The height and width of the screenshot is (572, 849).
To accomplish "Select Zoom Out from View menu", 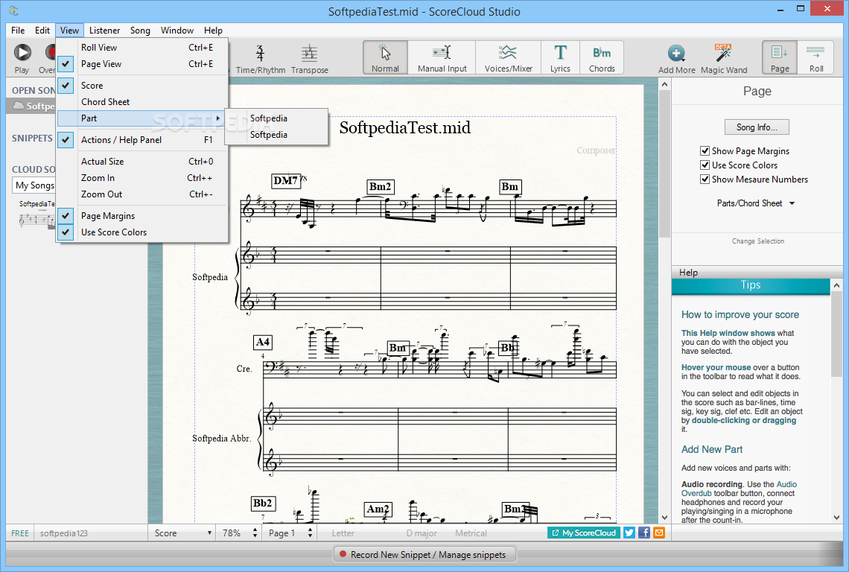I will click(x=141, y=194).
